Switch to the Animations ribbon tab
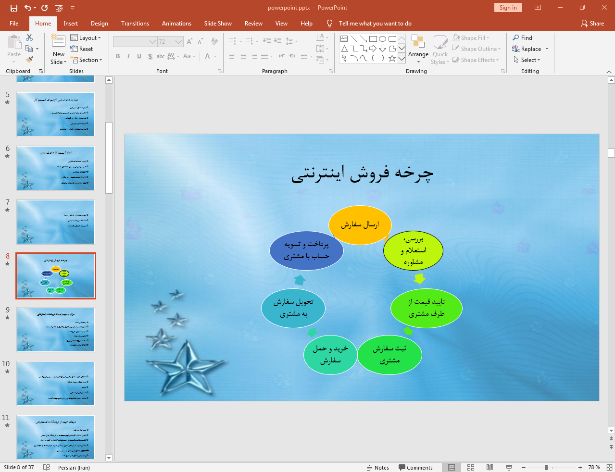Screen dimensions: 615x472 (176, 24)
